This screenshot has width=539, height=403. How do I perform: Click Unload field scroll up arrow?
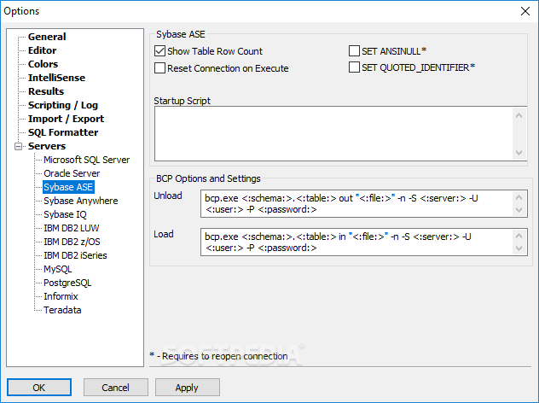[x=519, y=197]
